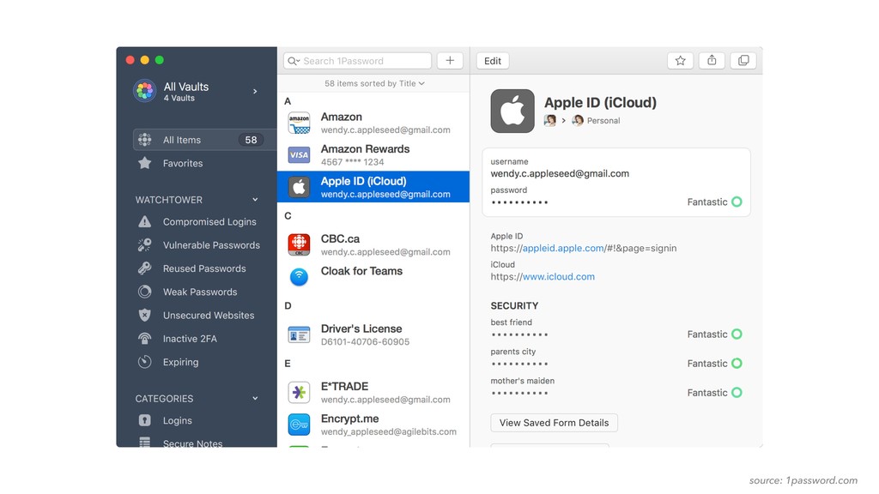Click mother's maiden Fantastic strength circle
The image size is (879, 494).
(x=737, y=392)
